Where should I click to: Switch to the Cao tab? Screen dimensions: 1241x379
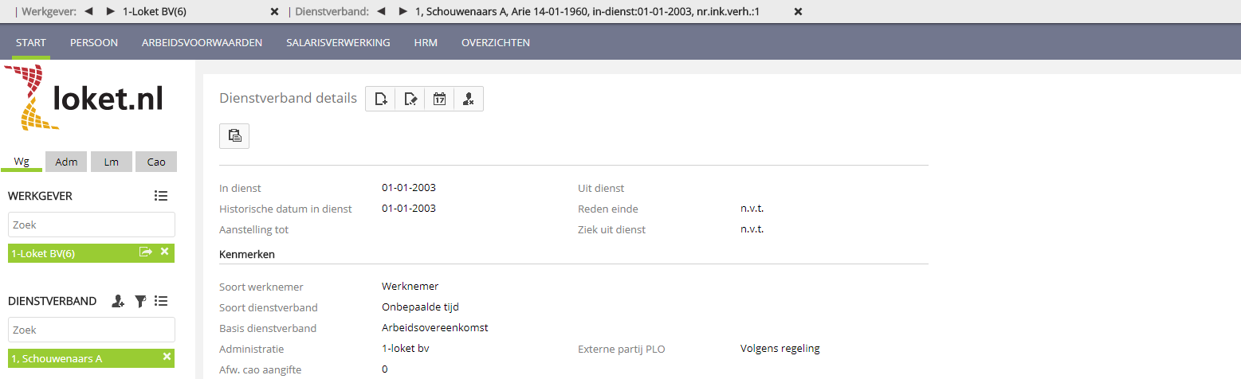click(156, 162)
